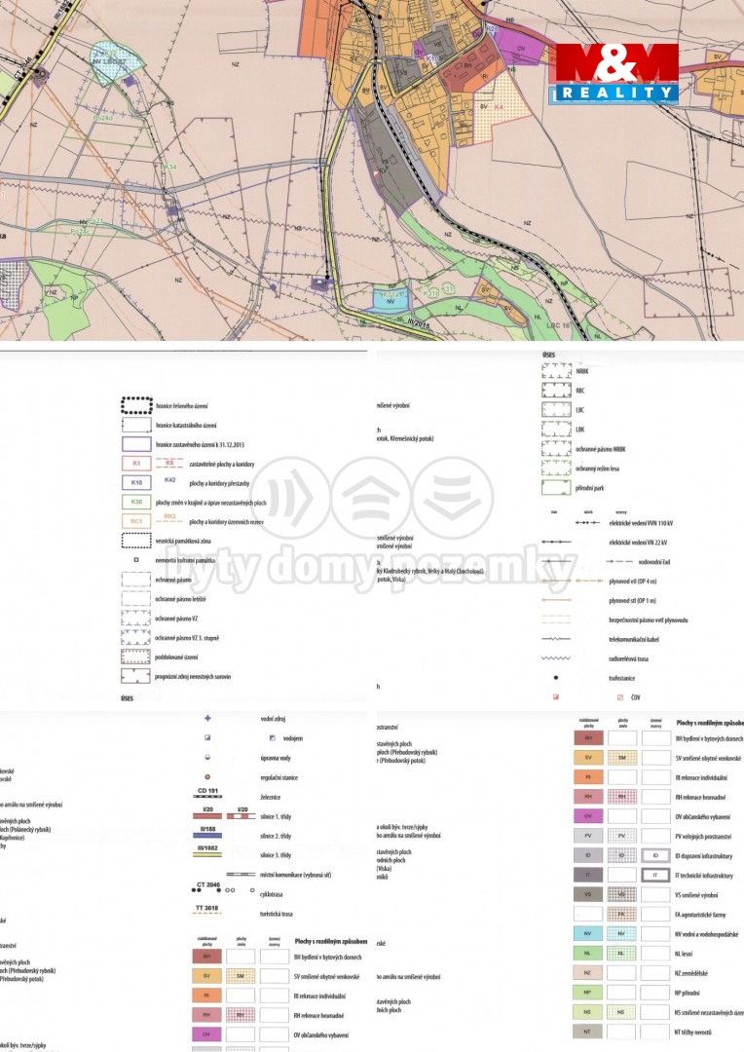Pick the green NL lesní legend swatch
Image resolution: width=744 pixels, height=1052 pixels.
point(588,954)
